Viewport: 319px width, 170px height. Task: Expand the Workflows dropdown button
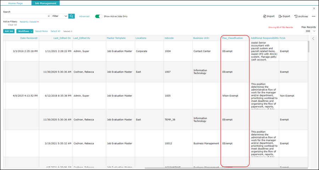pyautogui.click(x=25, y=31)
